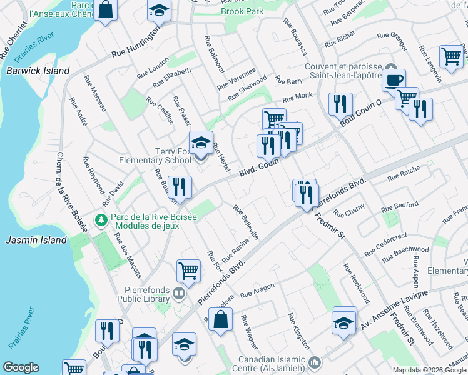Select the Rue Huntington street label
The width and height of the screenshot is (468, 375).
point(136,42)
